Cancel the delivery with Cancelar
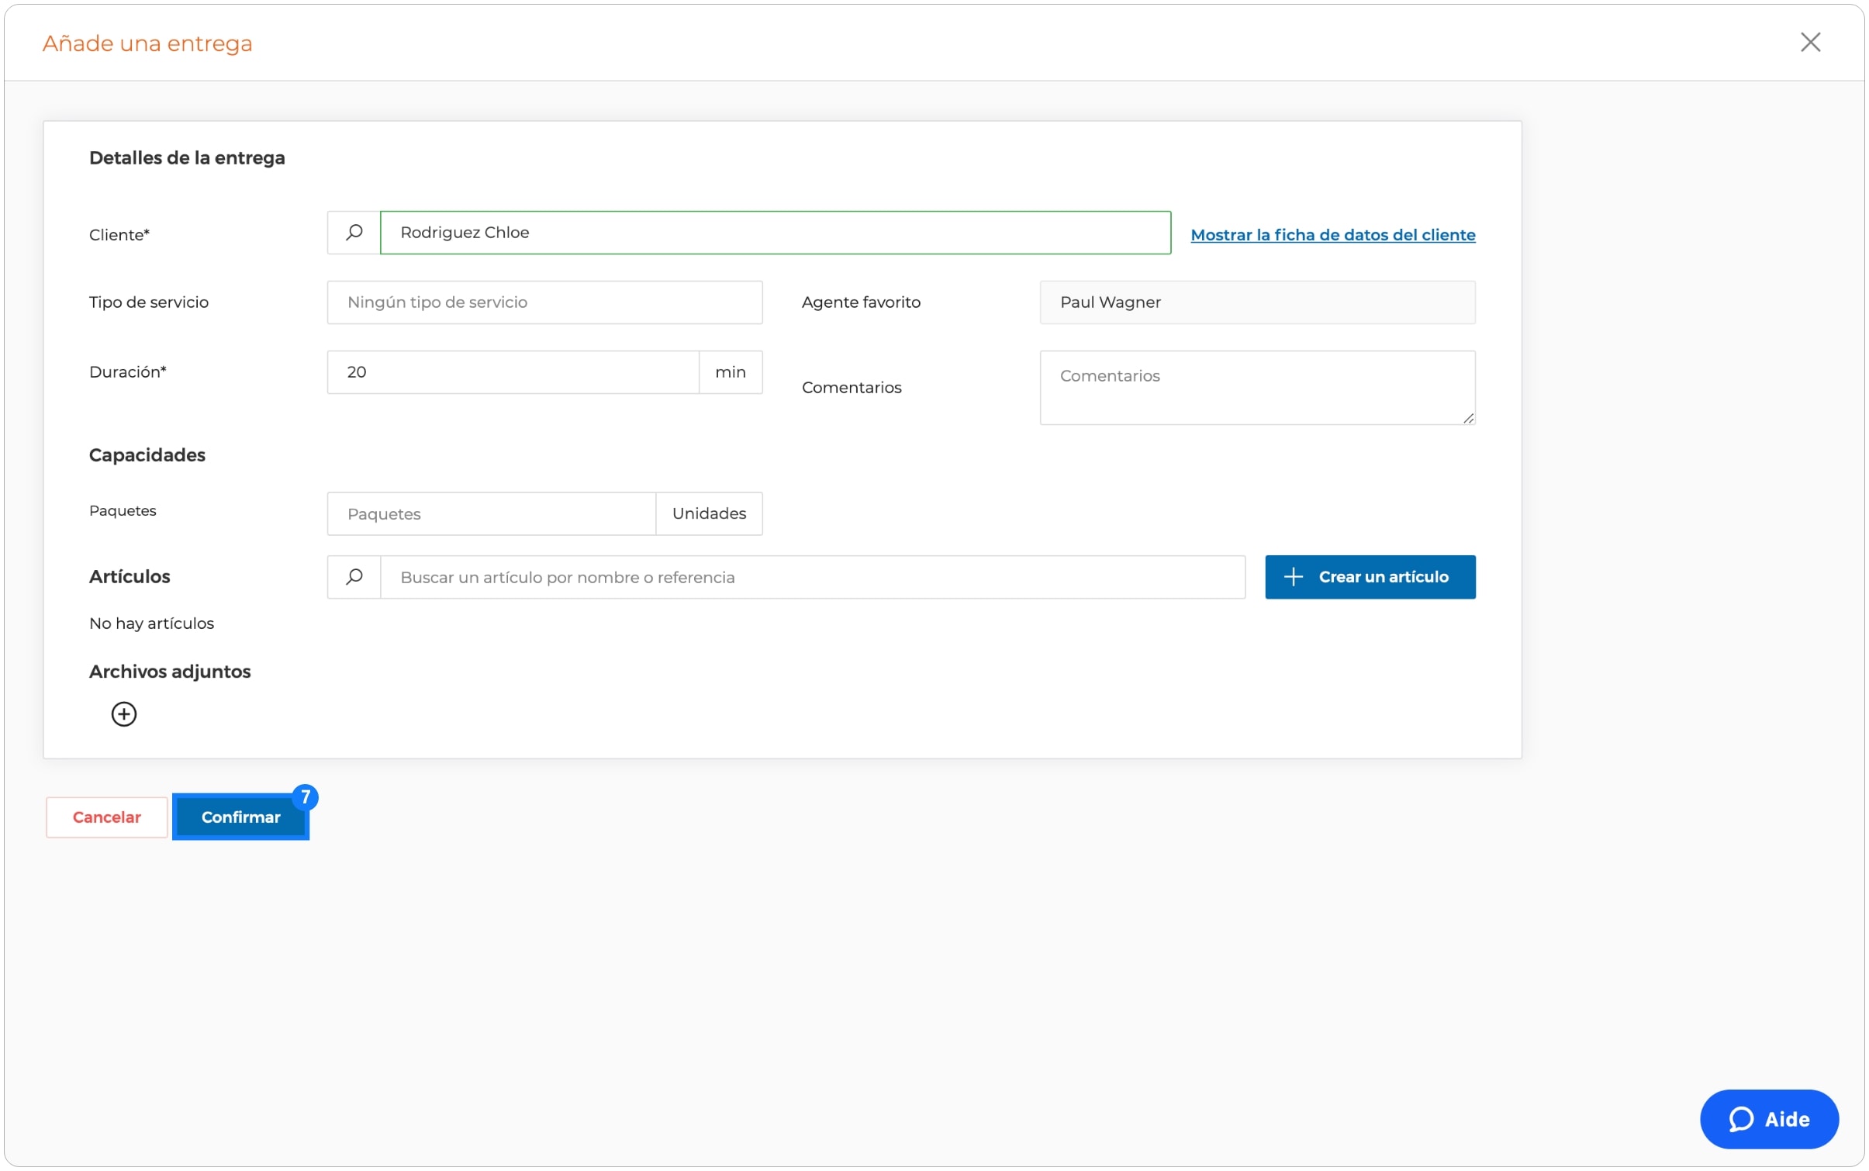Image resolution: width=1869 pixels, height=1171 pixels. (x=107, y=817)
